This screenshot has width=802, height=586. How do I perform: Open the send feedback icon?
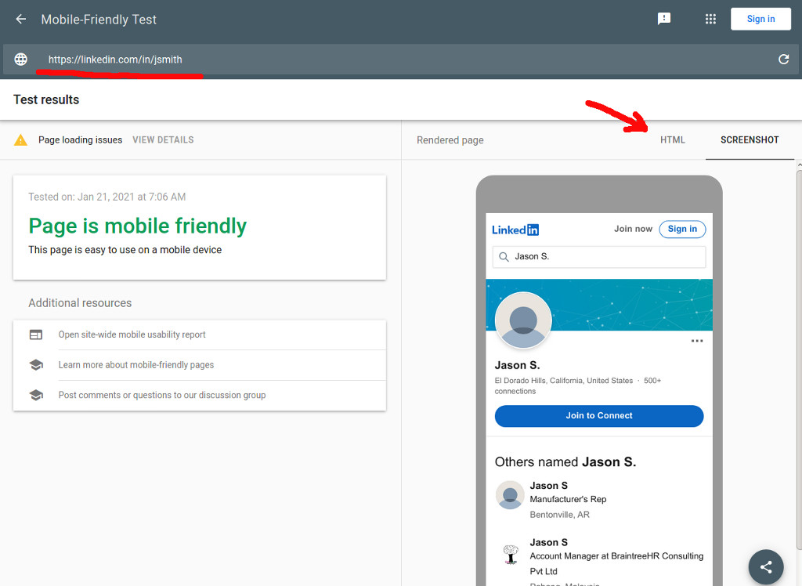[664, 19]
